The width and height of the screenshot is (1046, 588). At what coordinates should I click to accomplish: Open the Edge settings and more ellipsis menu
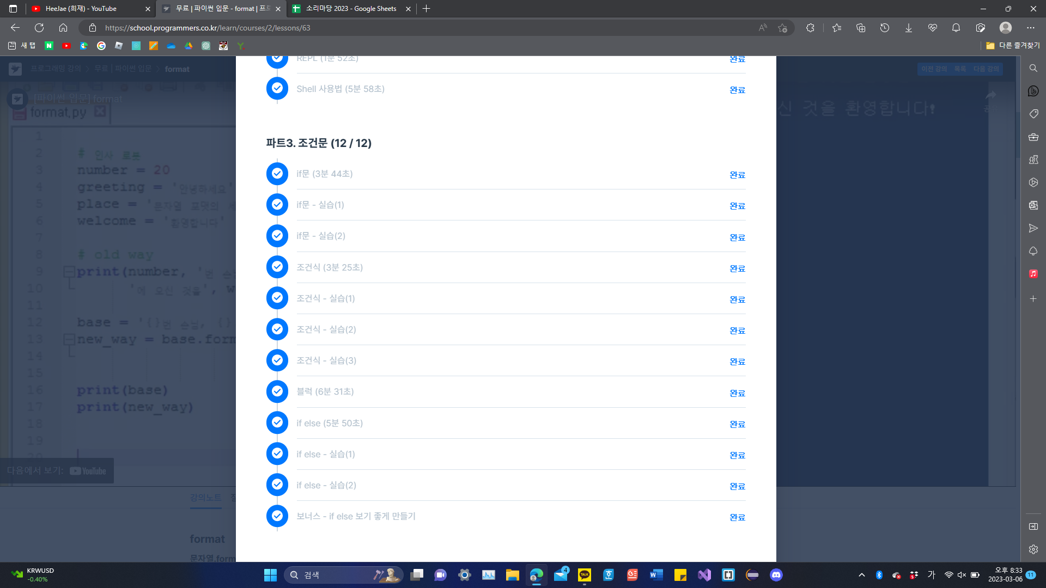(x=1030, y=28)
